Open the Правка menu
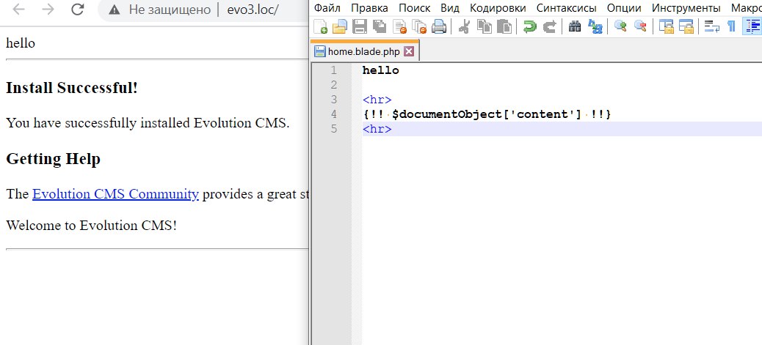The width and height of the screenshot is (762, 345). 369,8
